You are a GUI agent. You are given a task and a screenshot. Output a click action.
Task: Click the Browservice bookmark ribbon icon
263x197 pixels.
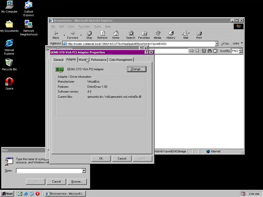197,51
